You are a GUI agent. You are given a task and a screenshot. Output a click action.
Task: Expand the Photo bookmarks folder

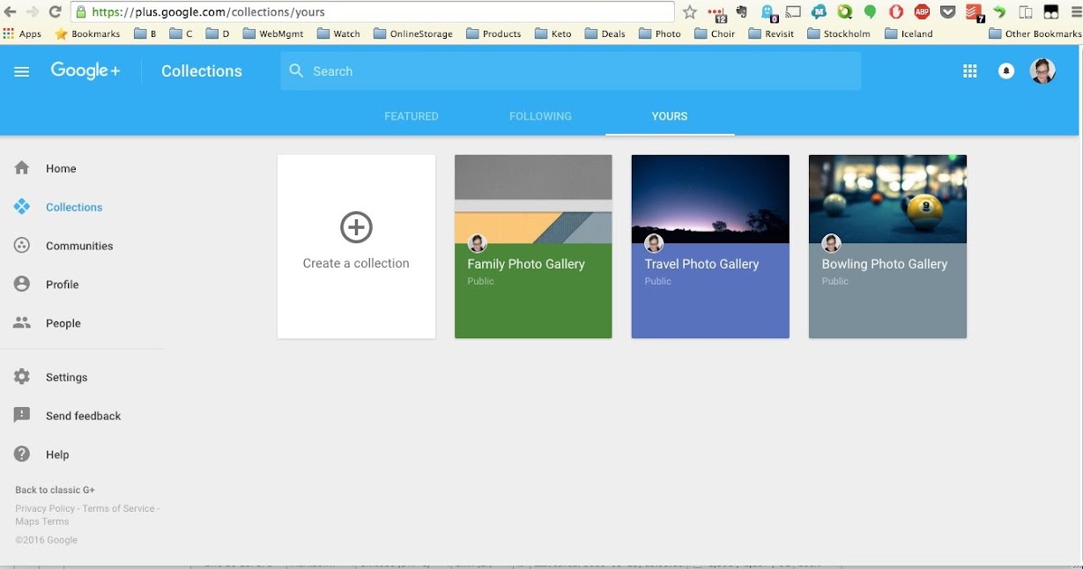[659, 33]
